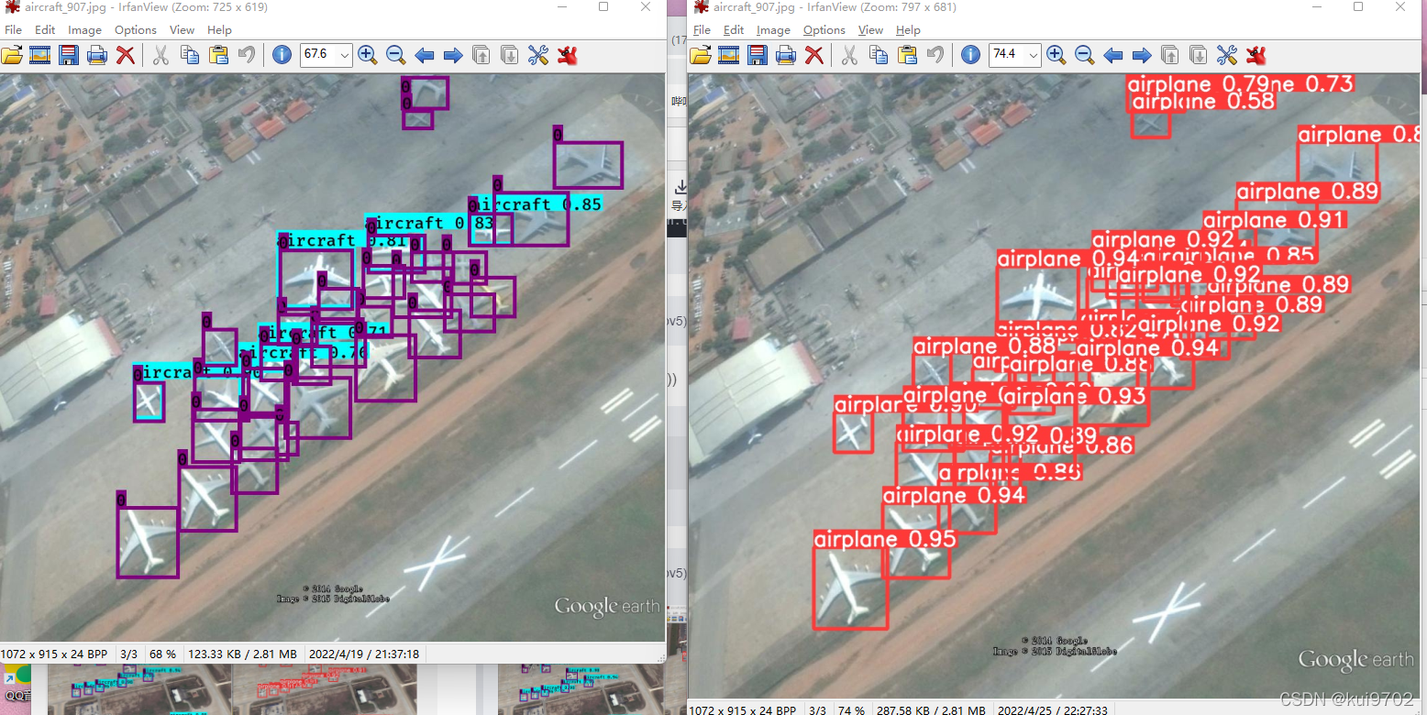The image size is (1427, 715).
Task: Click date text "2022/4/25 / 22:27:33"
Action: coord(1052,710)
